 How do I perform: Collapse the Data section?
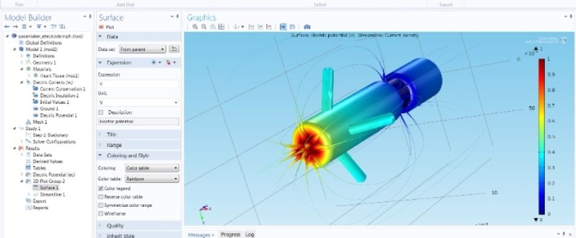click(x=100, y=36)
